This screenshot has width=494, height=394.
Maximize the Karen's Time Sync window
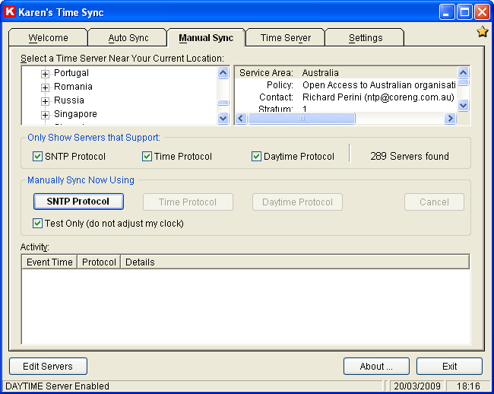click(x=464, y=12)
